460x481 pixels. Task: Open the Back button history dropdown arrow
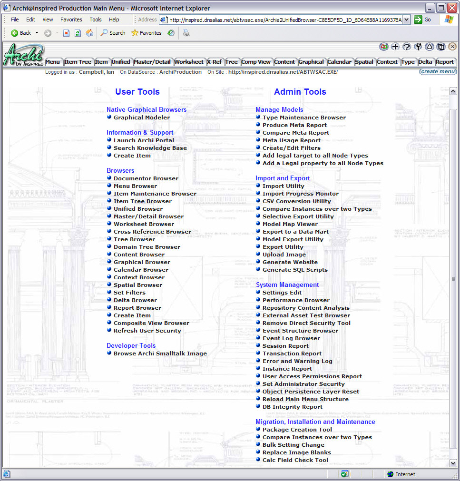[37, 33]
